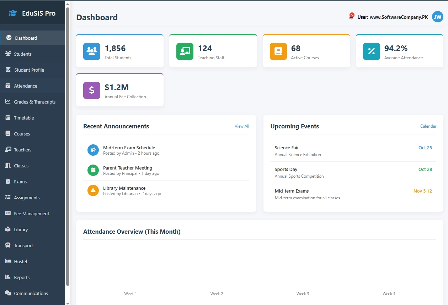The width and height of the screenshot is (448, 305).
Task: Click the Average Attendance percent icon
Action: [371, 51]
